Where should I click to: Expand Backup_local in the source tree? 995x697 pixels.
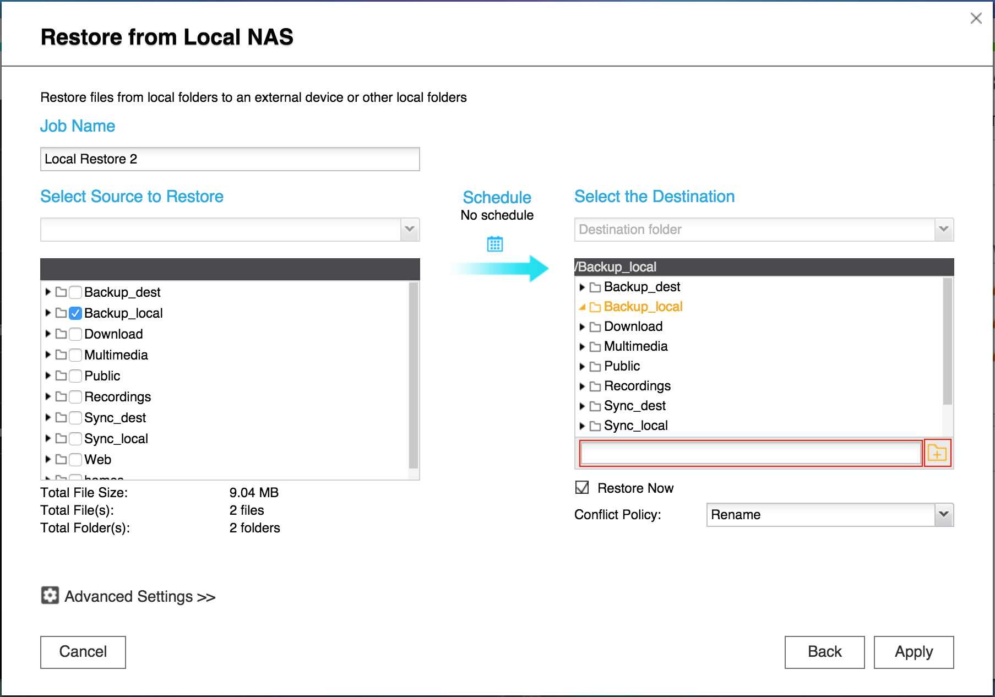coord(48,313)
